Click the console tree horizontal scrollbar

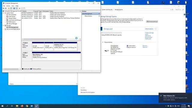(x=11, y=69)
